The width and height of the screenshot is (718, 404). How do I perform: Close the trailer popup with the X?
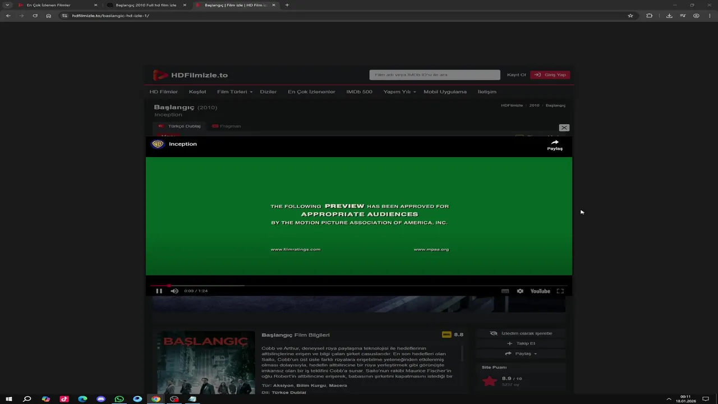tap(564, 128)
